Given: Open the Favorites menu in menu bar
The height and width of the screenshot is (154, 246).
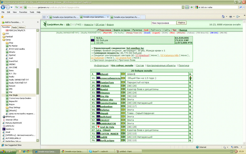Looking at the screenshot, I should [23, 12].
